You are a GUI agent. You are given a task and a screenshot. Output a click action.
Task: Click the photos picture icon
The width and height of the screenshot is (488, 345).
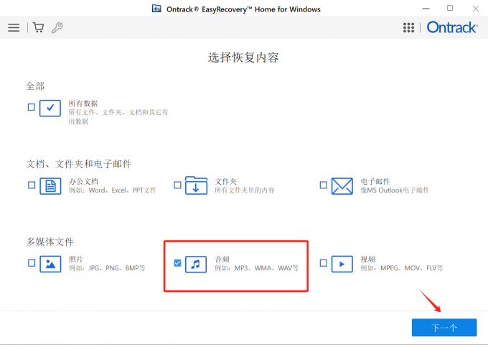point(50,264)
